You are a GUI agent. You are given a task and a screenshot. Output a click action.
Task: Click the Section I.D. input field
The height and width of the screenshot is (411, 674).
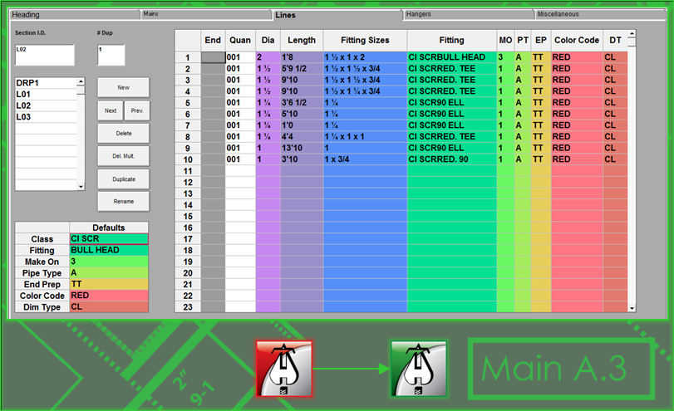pyautogui.click(x=44, y=55)
